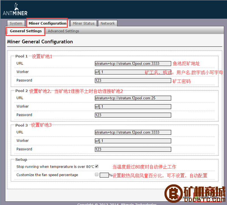Click the Pool 2 URL field

[133, 98]
